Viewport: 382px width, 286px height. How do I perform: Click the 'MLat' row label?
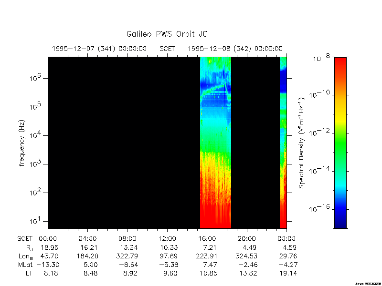tap(25, 265)
